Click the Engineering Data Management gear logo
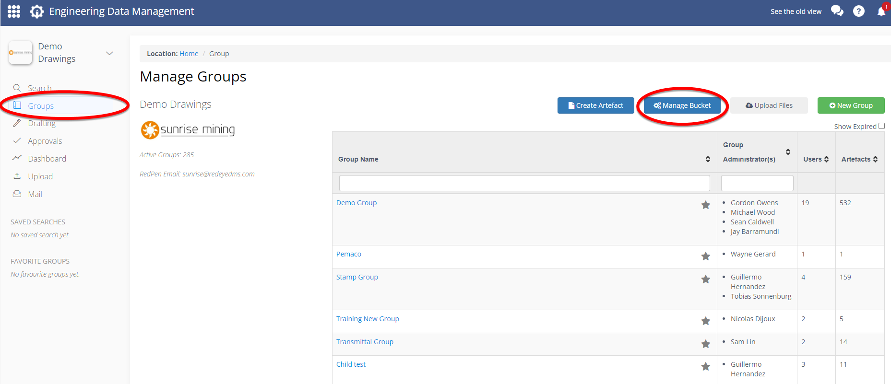This screenshot has height=384, width=891. pos(37,12)
